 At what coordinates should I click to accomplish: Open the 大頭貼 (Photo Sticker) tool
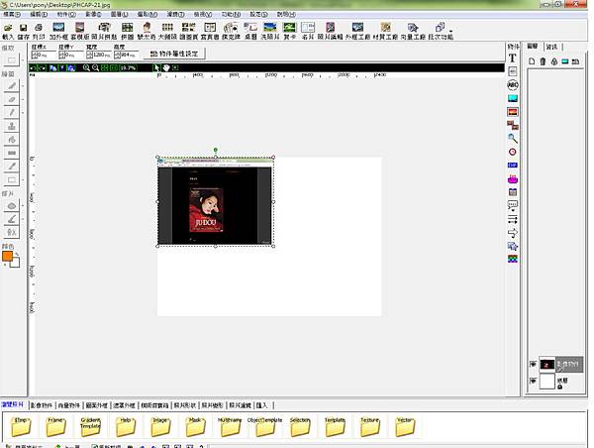(167, 31)
